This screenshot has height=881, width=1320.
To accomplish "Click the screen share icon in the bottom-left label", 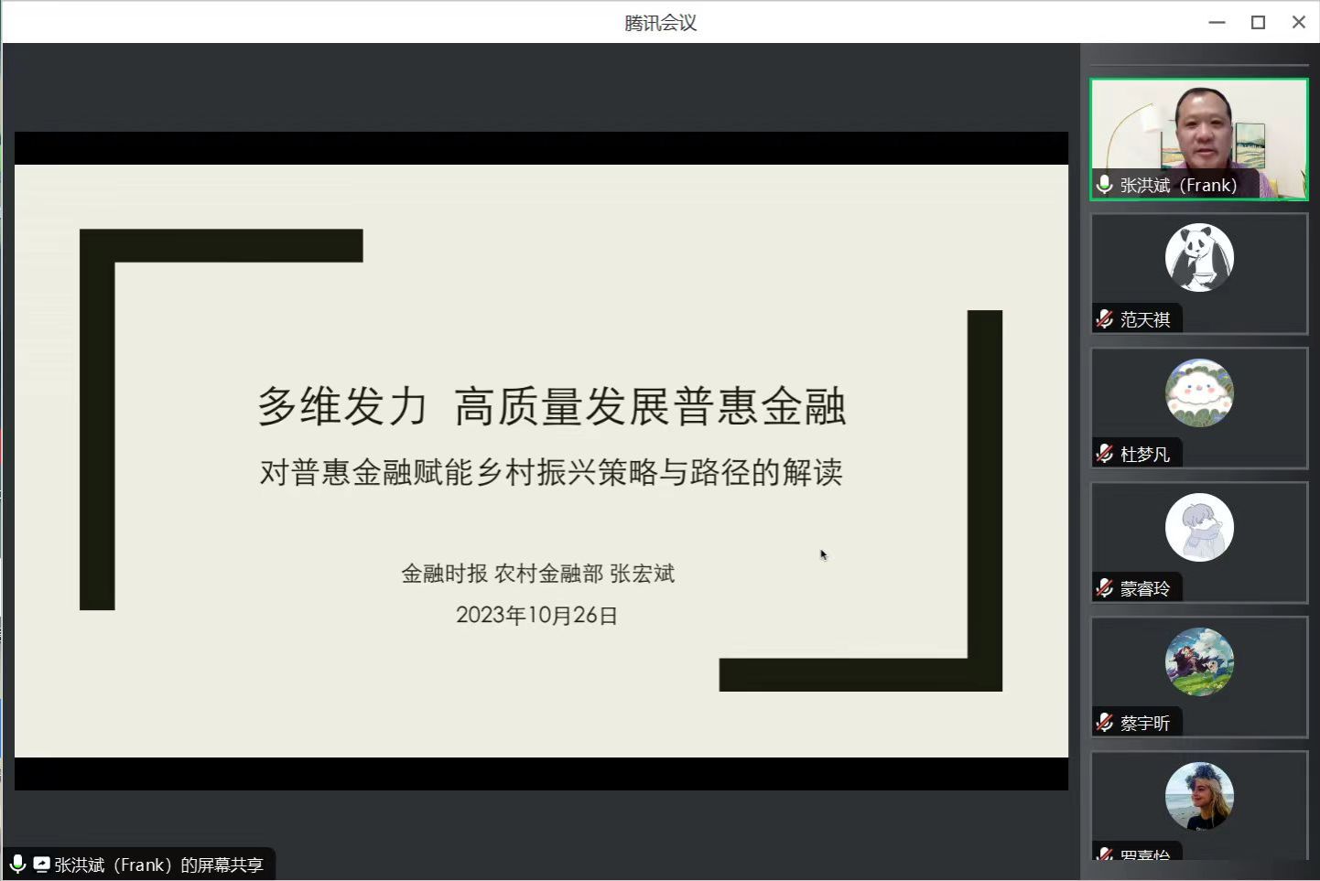I will [41, 865].
